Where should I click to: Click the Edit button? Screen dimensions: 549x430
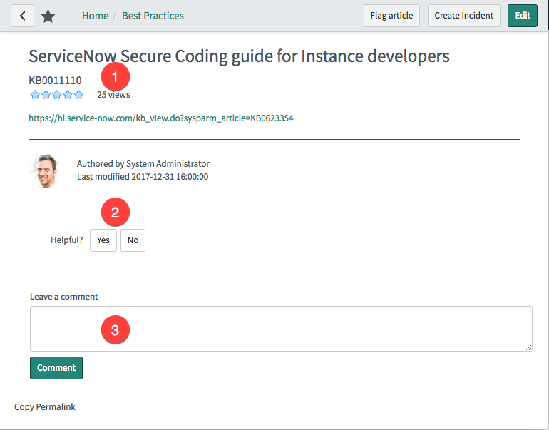523,16
